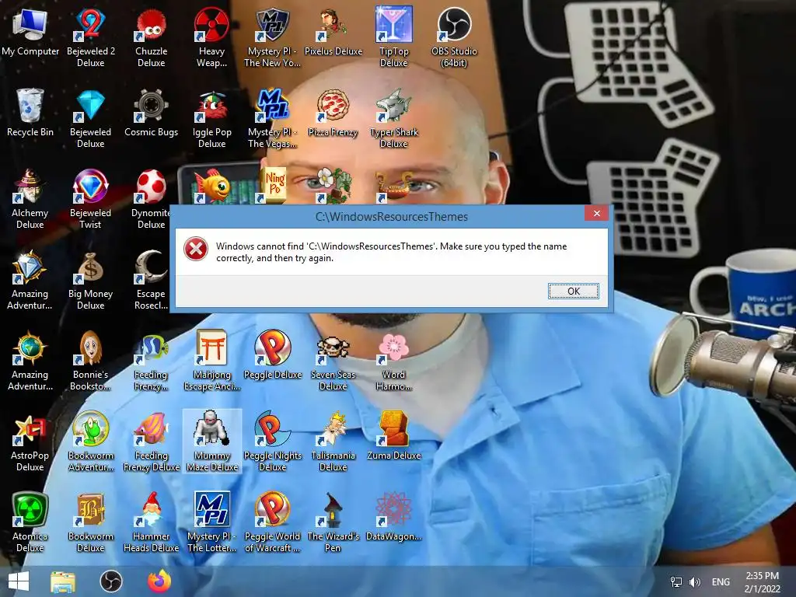Select the Cosmic Bugs shortcut
Screen dimensions: 796x597
click(x=152, y=113)
